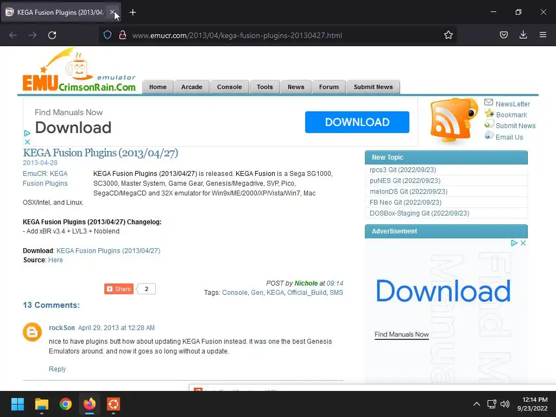Screen dimensions: 556x417
Task: Open commenter rockSon's profile link
Action: [x=62, y=328]
